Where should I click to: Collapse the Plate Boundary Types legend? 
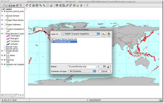click(x=2, y=34)
